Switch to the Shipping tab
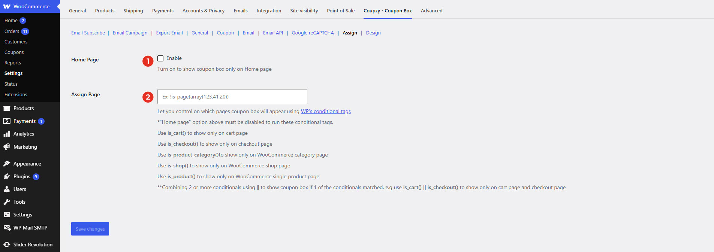The width and height of the screenshot is (714, 252). pyautogui.click(x=133, y=10)
